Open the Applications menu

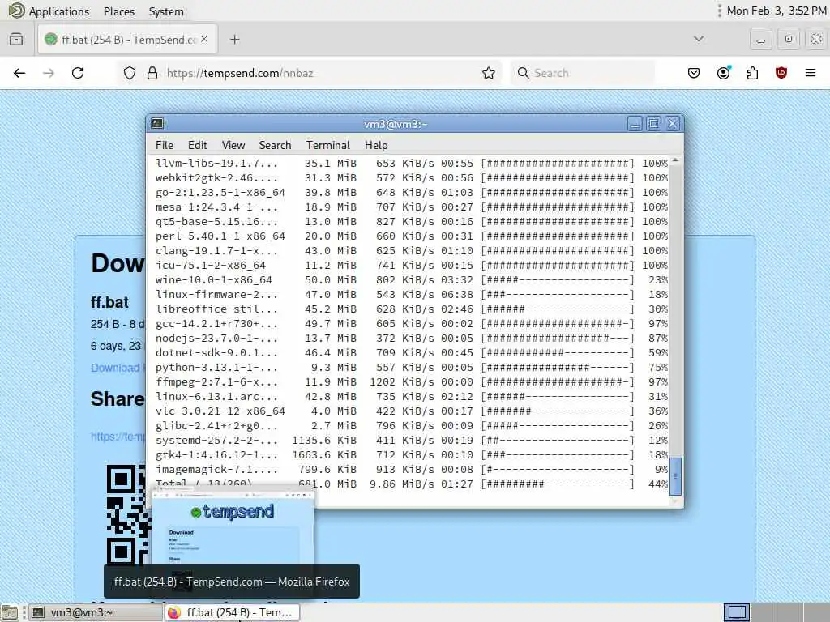pos(58,11)
